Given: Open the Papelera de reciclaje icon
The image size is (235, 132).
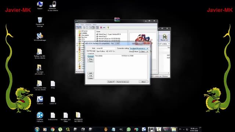Looking at the screenshot, I should point(40,22).
